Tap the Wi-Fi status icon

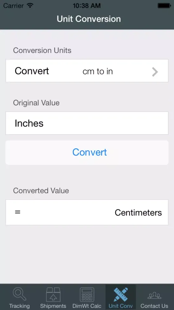tap(30, 6)
